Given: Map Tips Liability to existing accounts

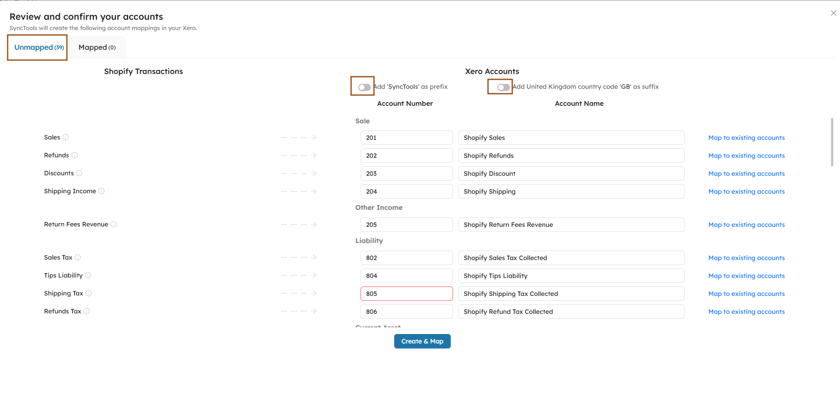Looking at the screenshot, I should 747,276.
